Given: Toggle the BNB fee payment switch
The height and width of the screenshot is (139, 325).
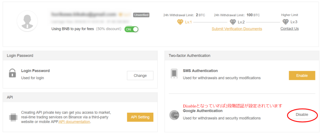Looking at the screenshot, I should [x=131, y=29].
